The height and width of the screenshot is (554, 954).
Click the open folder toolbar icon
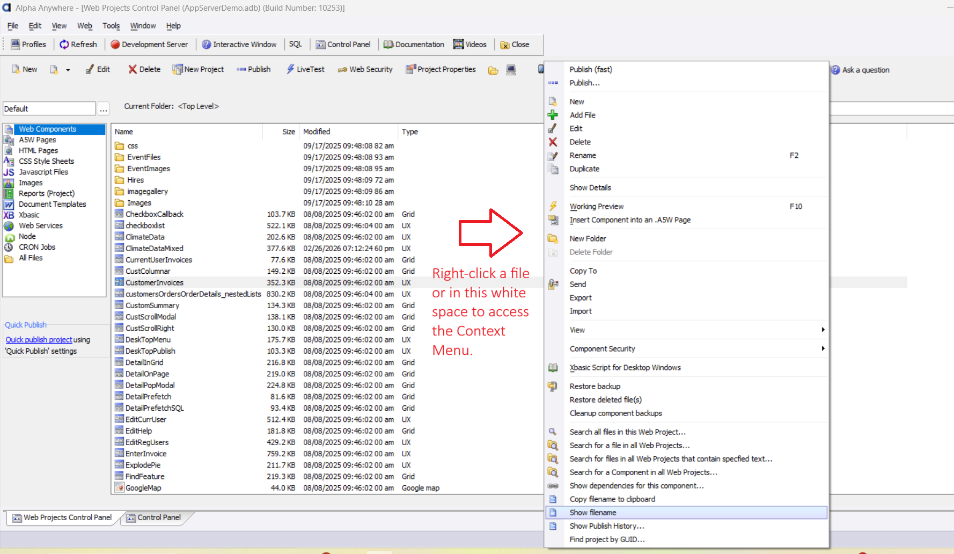pos(493,70)
